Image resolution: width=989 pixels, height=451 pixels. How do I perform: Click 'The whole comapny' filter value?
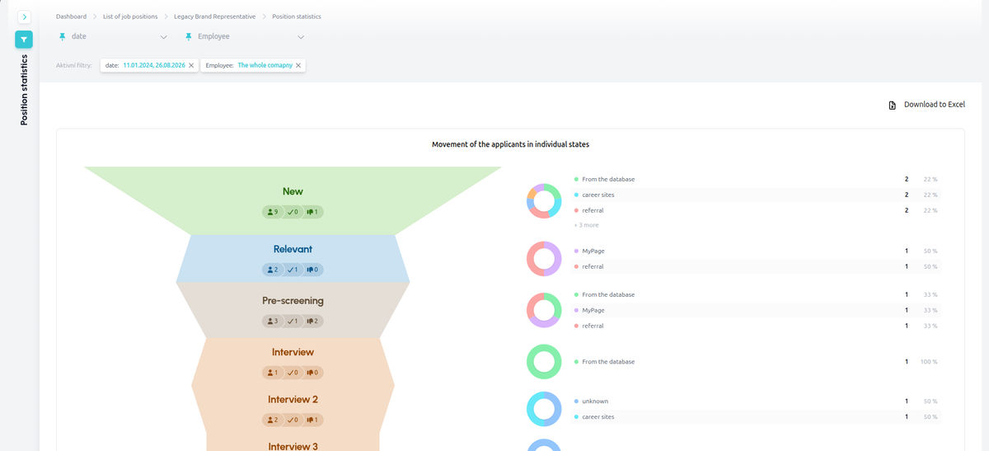(x=265, y=65)
